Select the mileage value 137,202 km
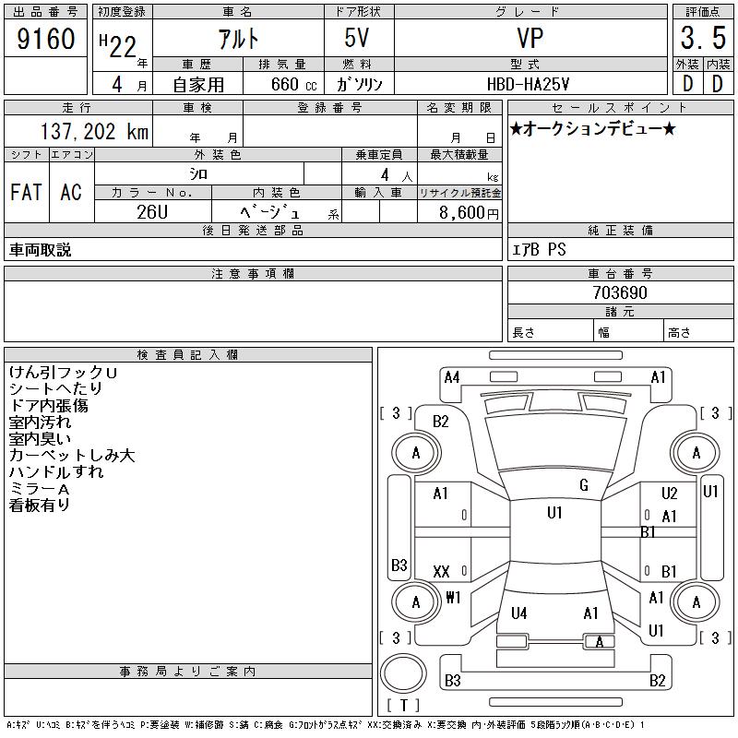 pos(94,132)
